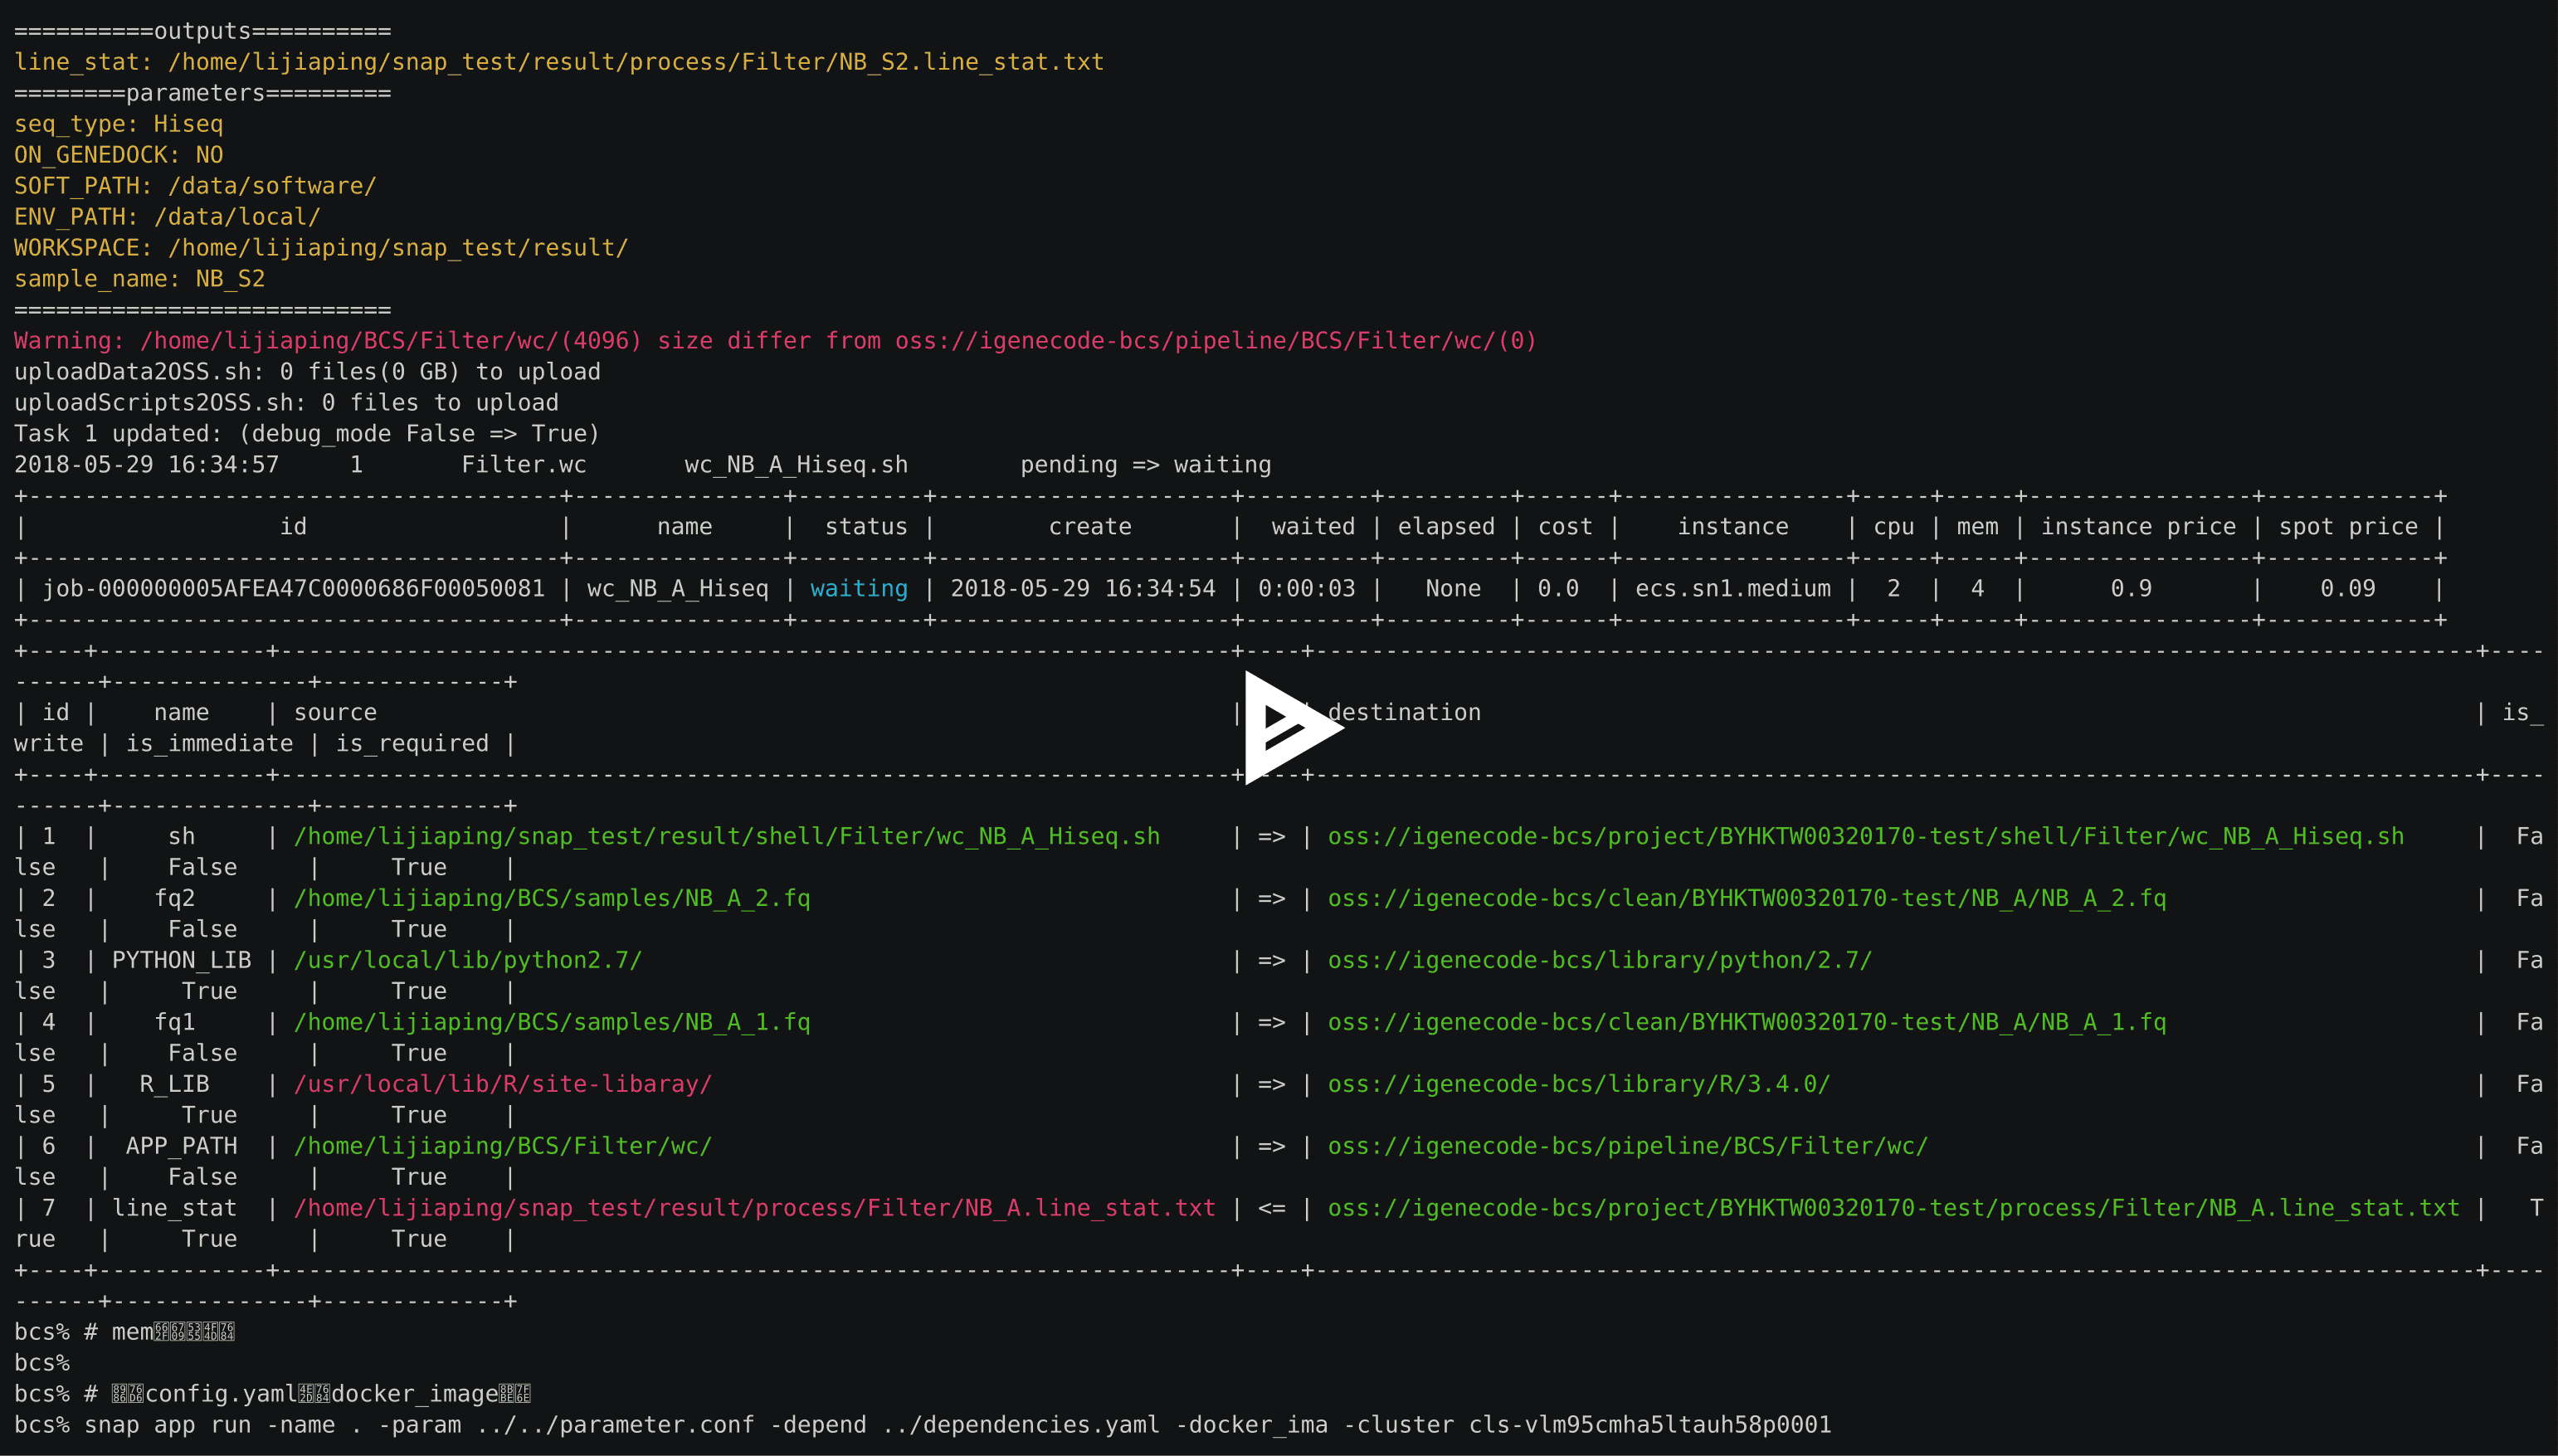The height and width of the screenshot is (1456, 2558).
Task: Click the spot price value 0.09
Action: pos(2348,589)
